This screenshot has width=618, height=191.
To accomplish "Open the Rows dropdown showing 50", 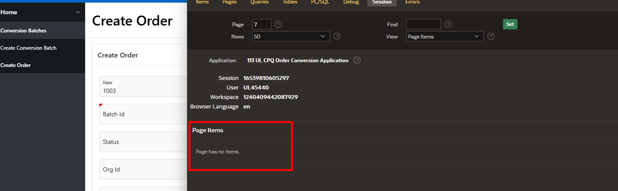I will [x=291, y=37].
